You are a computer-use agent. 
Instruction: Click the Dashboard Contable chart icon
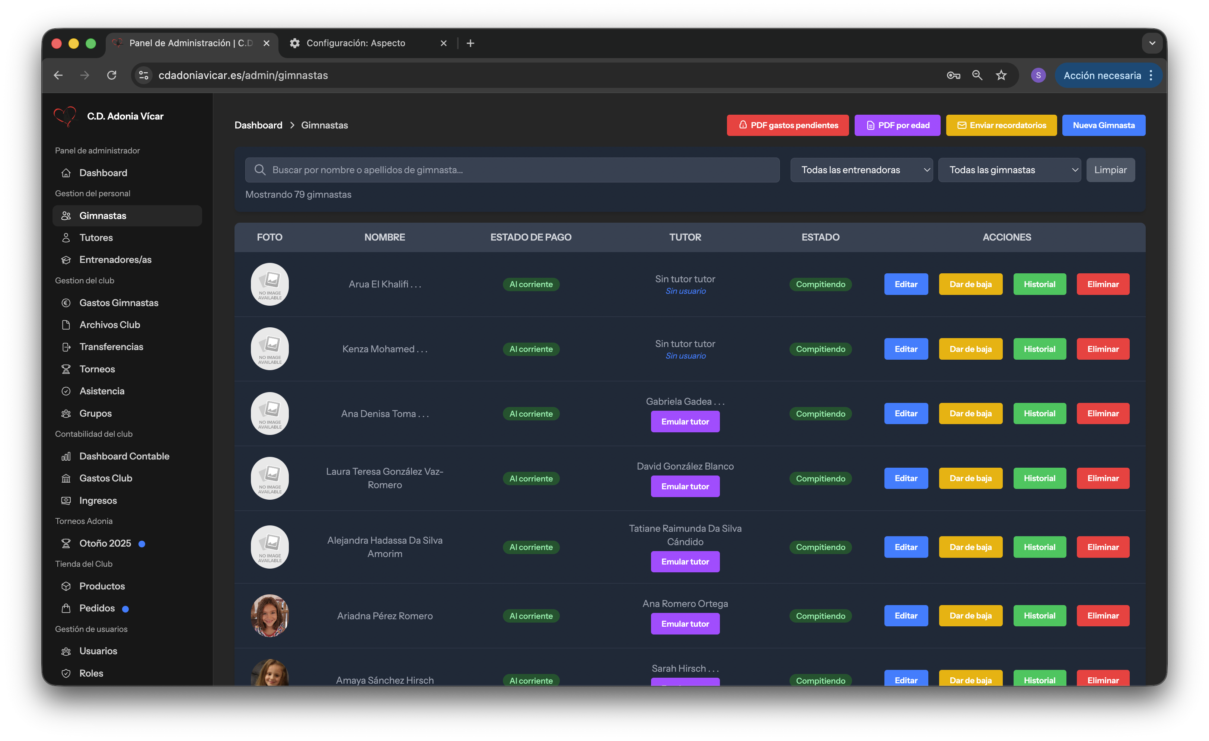click(x=66, y=456)
